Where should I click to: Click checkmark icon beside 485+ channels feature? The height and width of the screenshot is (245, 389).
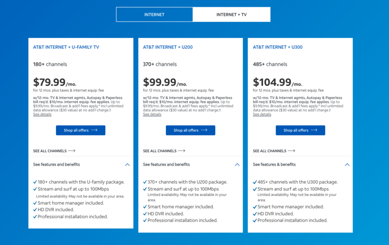click(x=255, y=182)
